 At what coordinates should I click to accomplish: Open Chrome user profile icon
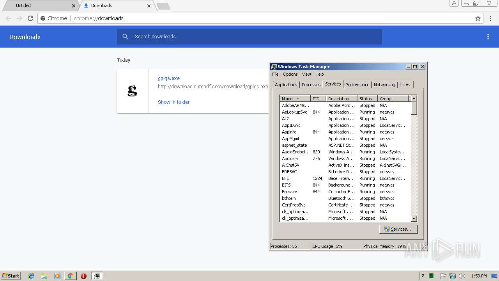454,3
